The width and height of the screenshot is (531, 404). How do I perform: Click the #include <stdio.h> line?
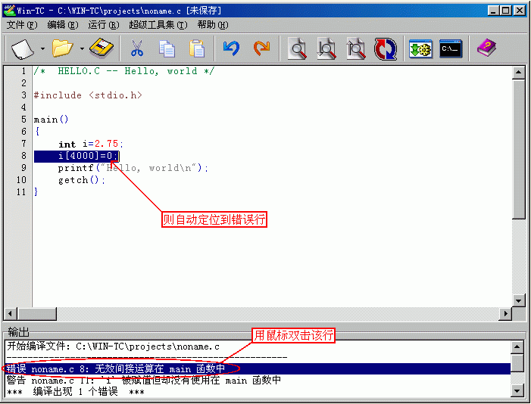tap(88, 95)
